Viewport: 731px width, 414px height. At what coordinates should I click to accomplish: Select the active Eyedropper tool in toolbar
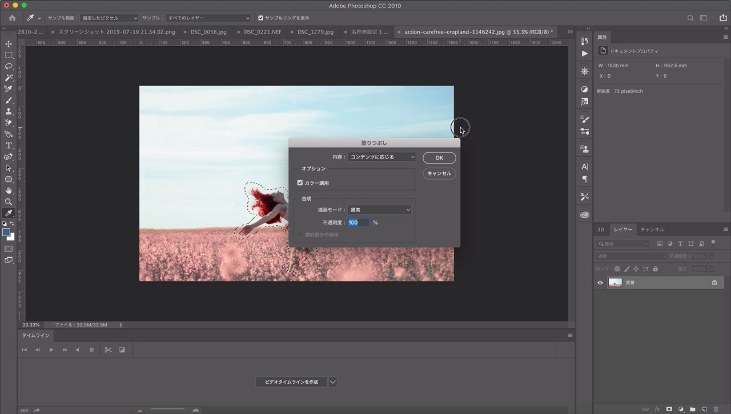pyautogui.click(x=9, y=213)
